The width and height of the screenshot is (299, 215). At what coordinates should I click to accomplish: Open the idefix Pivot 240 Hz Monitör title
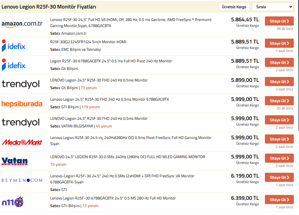[x=111, y=61]
